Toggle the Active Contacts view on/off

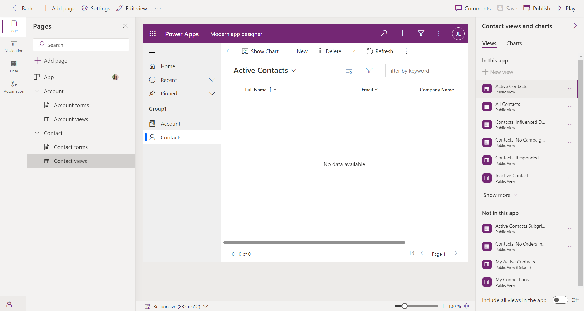571,88
